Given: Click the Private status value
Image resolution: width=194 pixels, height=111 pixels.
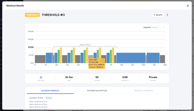Looking at the screenshot, I should coord(153,77).
